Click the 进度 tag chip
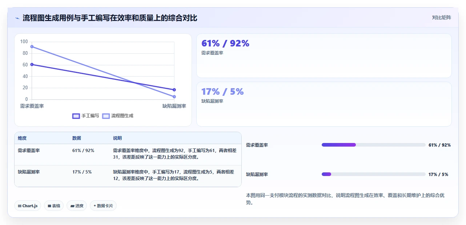This screenshot has width=466, height=225. click(77, 206)
